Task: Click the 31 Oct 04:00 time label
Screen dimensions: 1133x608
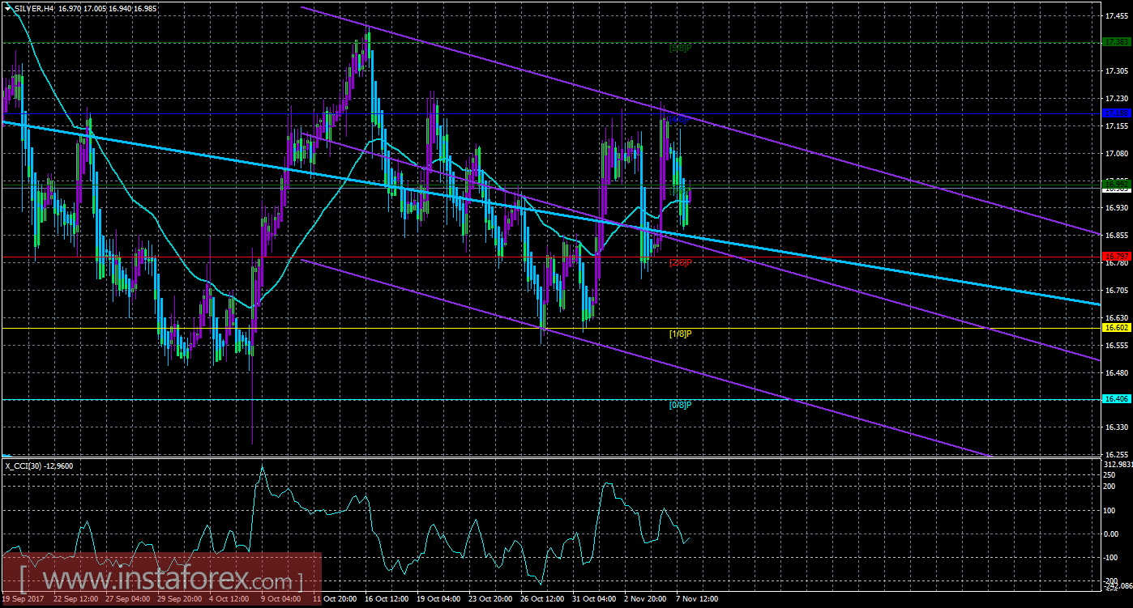Action: [x=594, y=600]
